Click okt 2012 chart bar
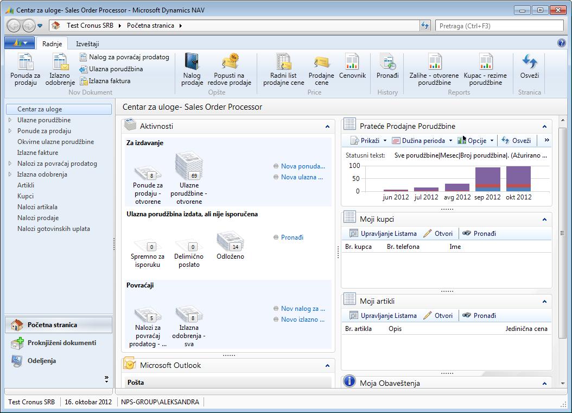This screenshot has height=413, width=572. coord(518,179)
